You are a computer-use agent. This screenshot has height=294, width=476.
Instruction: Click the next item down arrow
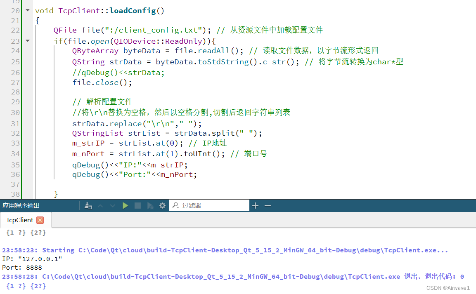pos(112,205)
